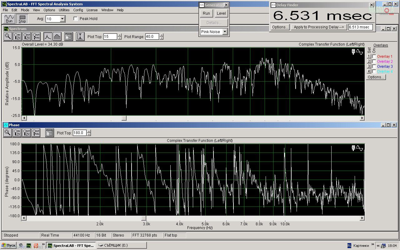Click the Windows Start (Пуск) button

(8, 245)
